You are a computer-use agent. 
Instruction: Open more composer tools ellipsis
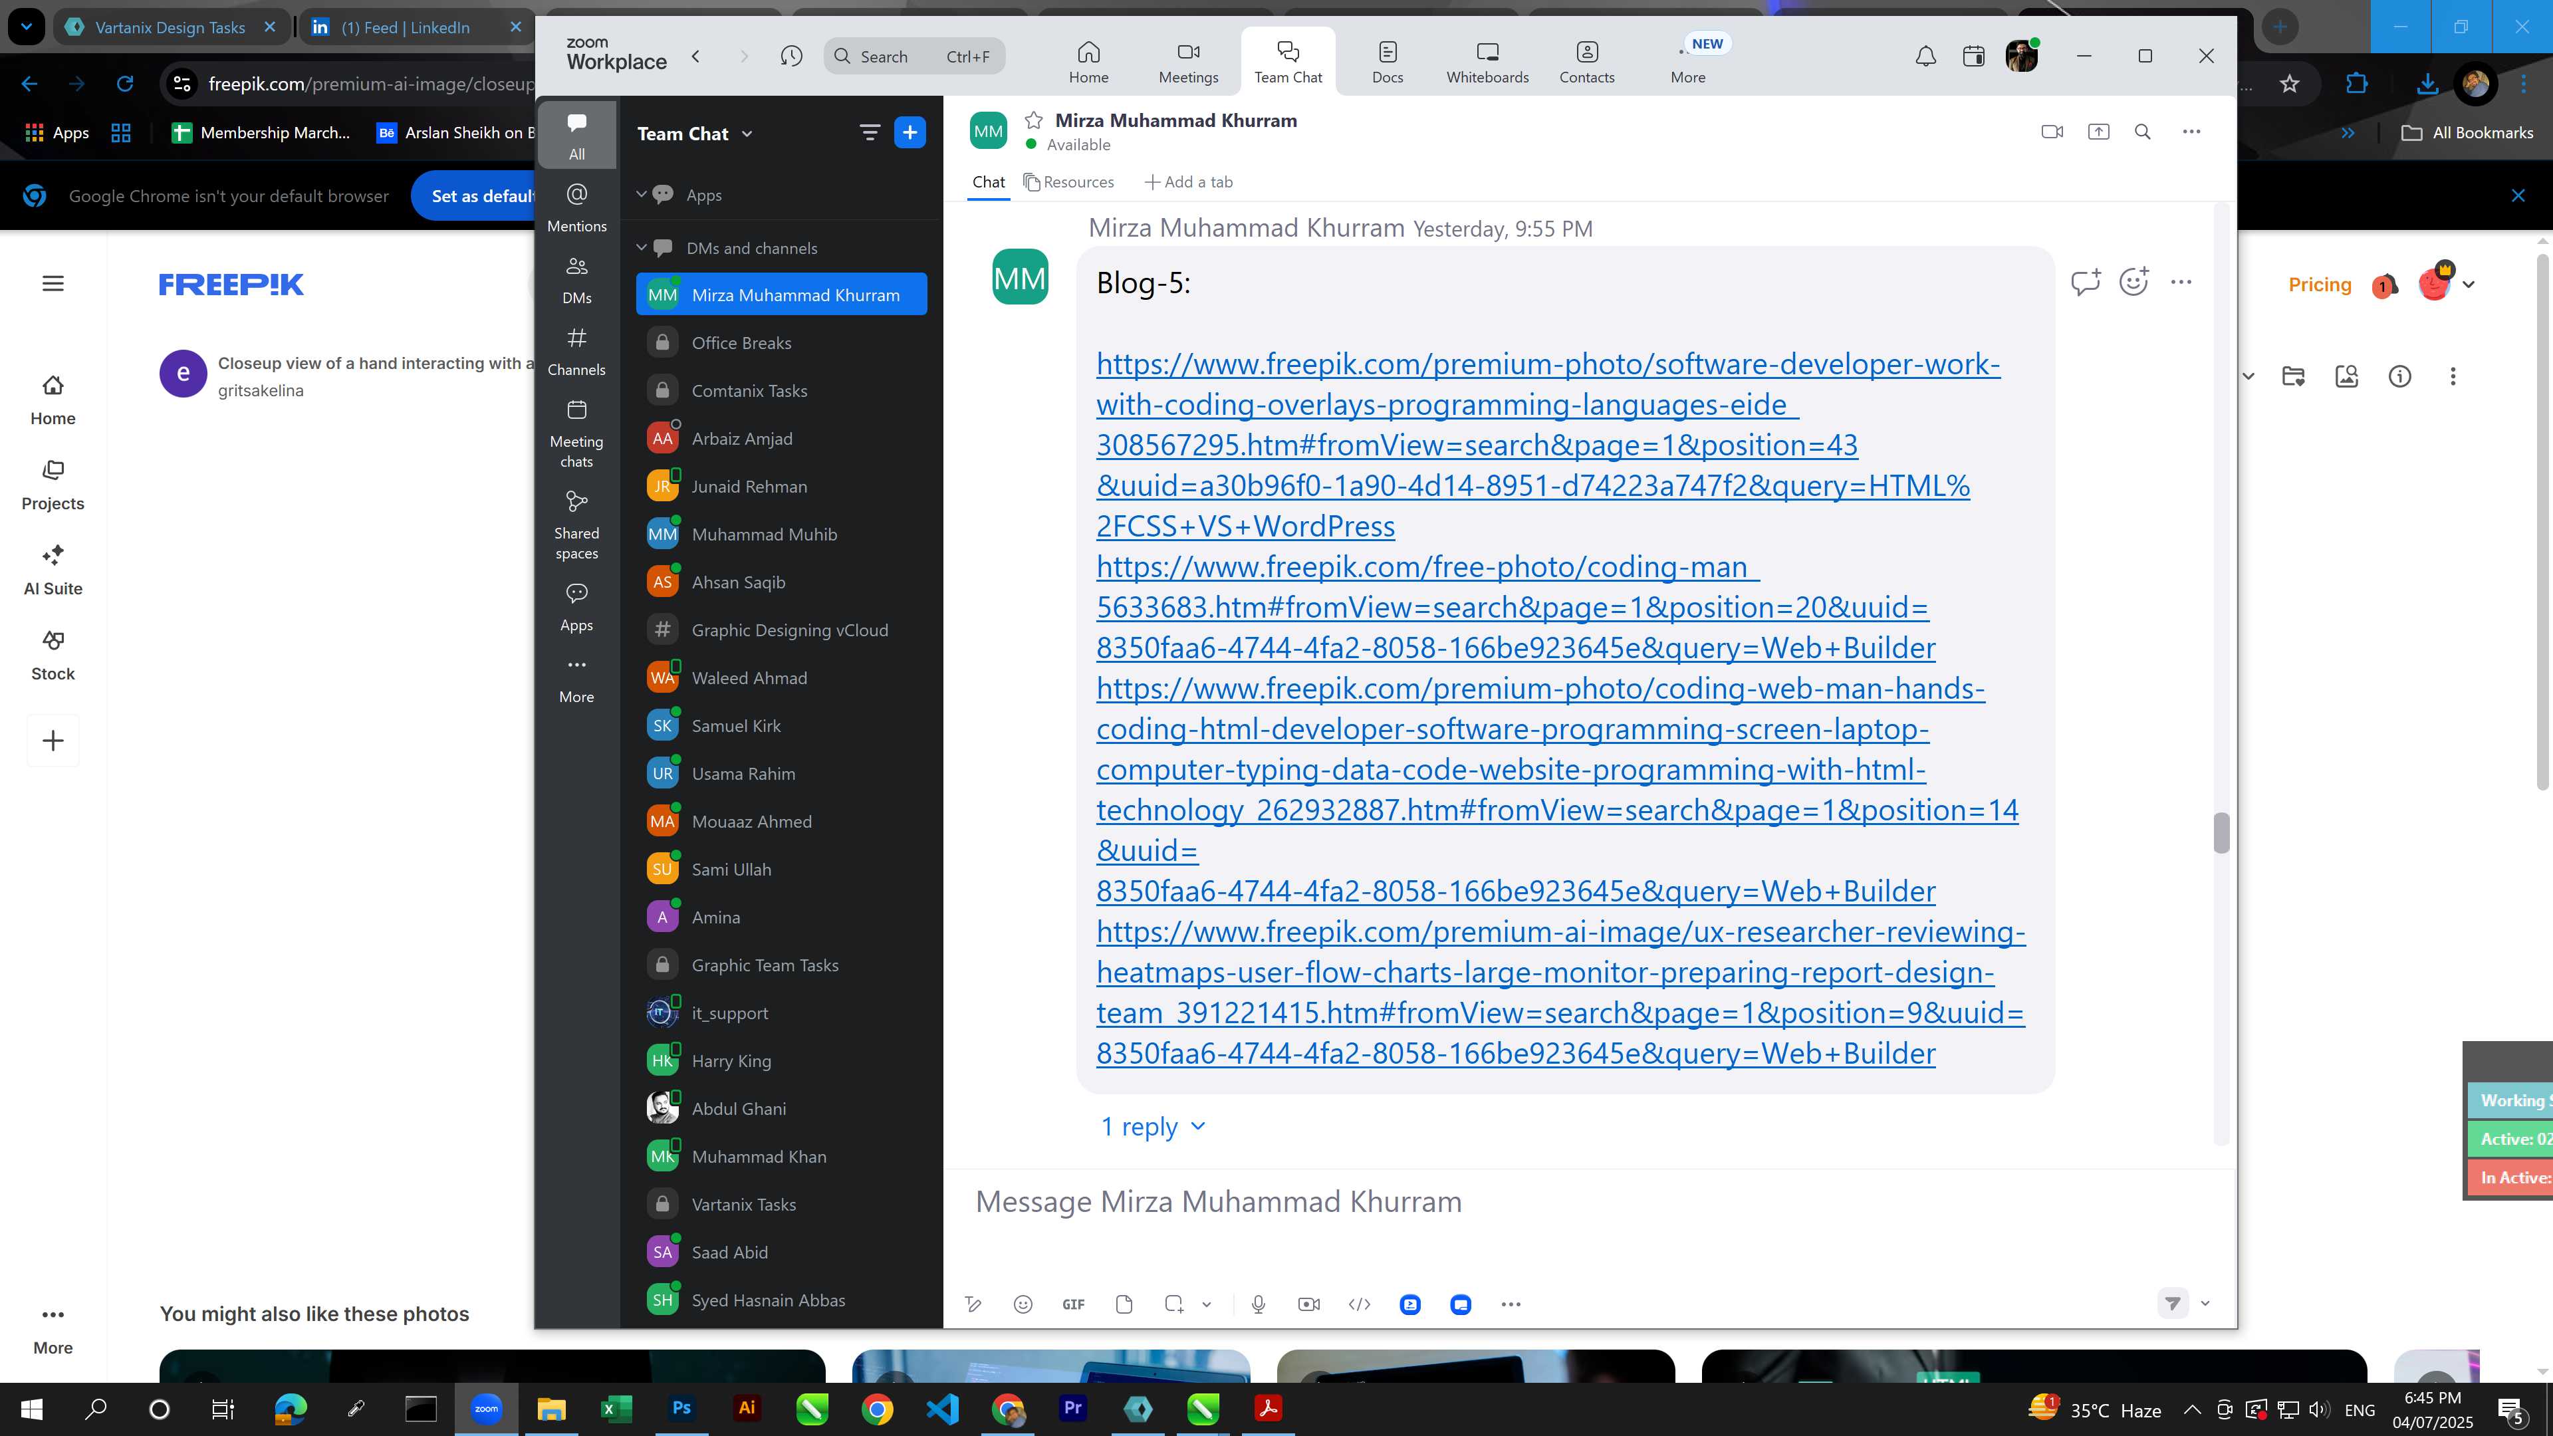point(1511,1304)
